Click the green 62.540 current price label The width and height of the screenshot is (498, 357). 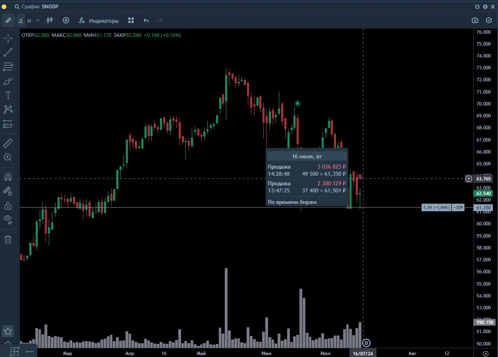point(484,194)
